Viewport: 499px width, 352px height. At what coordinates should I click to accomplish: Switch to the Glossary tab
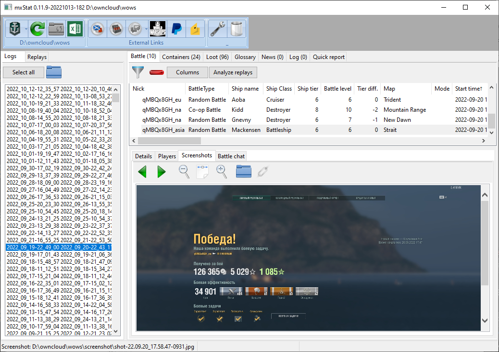(245, 57)
